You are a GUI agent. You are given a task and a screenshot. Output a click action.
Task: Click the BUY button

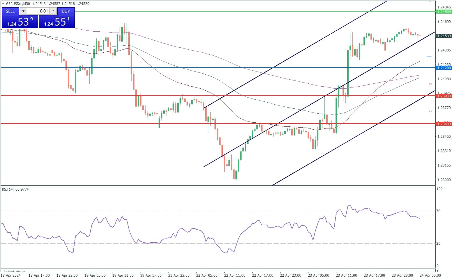(x=66, y=11)
